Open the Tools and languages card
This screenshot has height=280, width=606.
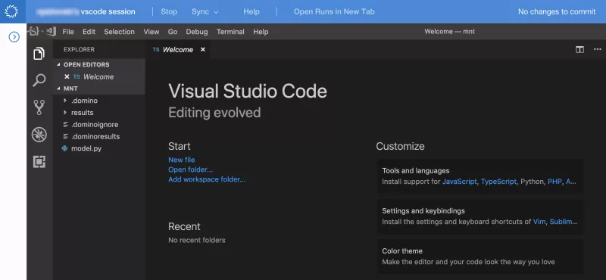click(480, 176)
